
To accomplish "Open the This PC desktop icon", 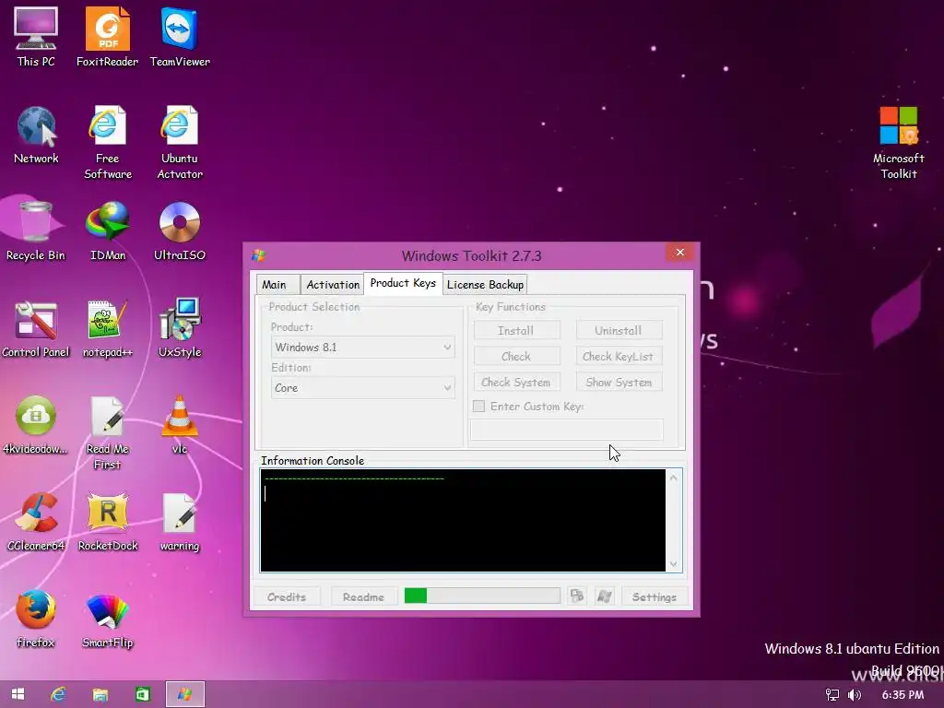I will (x=36, y=37).
